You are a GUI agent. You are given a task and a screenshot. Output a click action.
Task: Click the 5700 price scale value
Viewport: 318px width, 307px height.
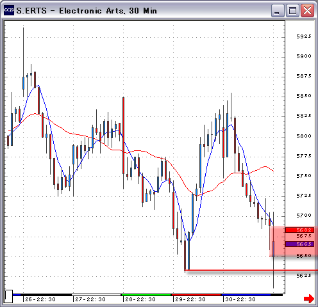click(304, 216)
